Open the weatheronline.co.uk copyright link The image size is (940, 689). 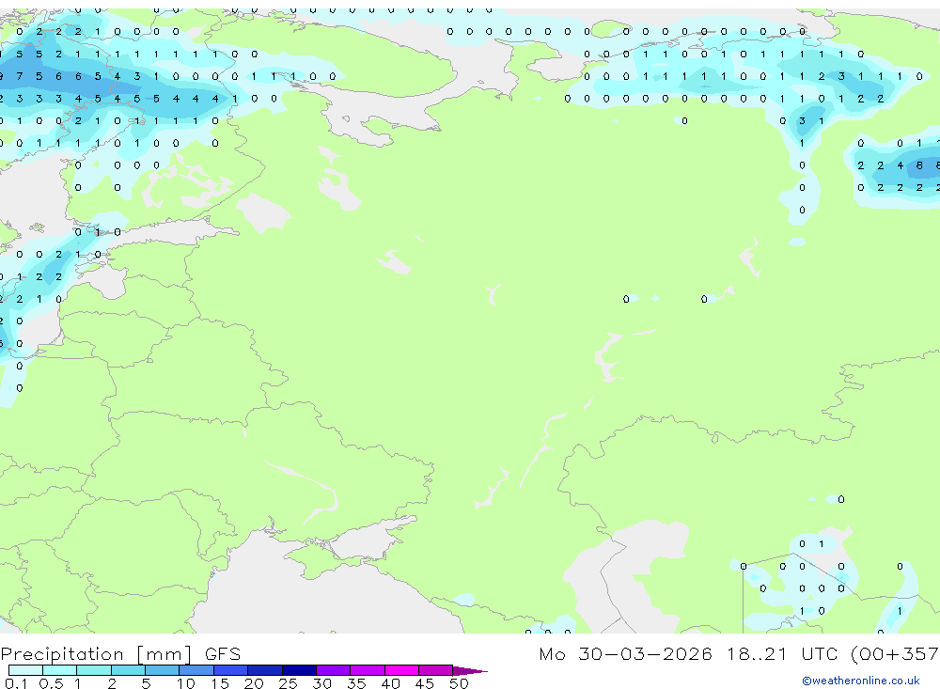click(x=861, y=681)
